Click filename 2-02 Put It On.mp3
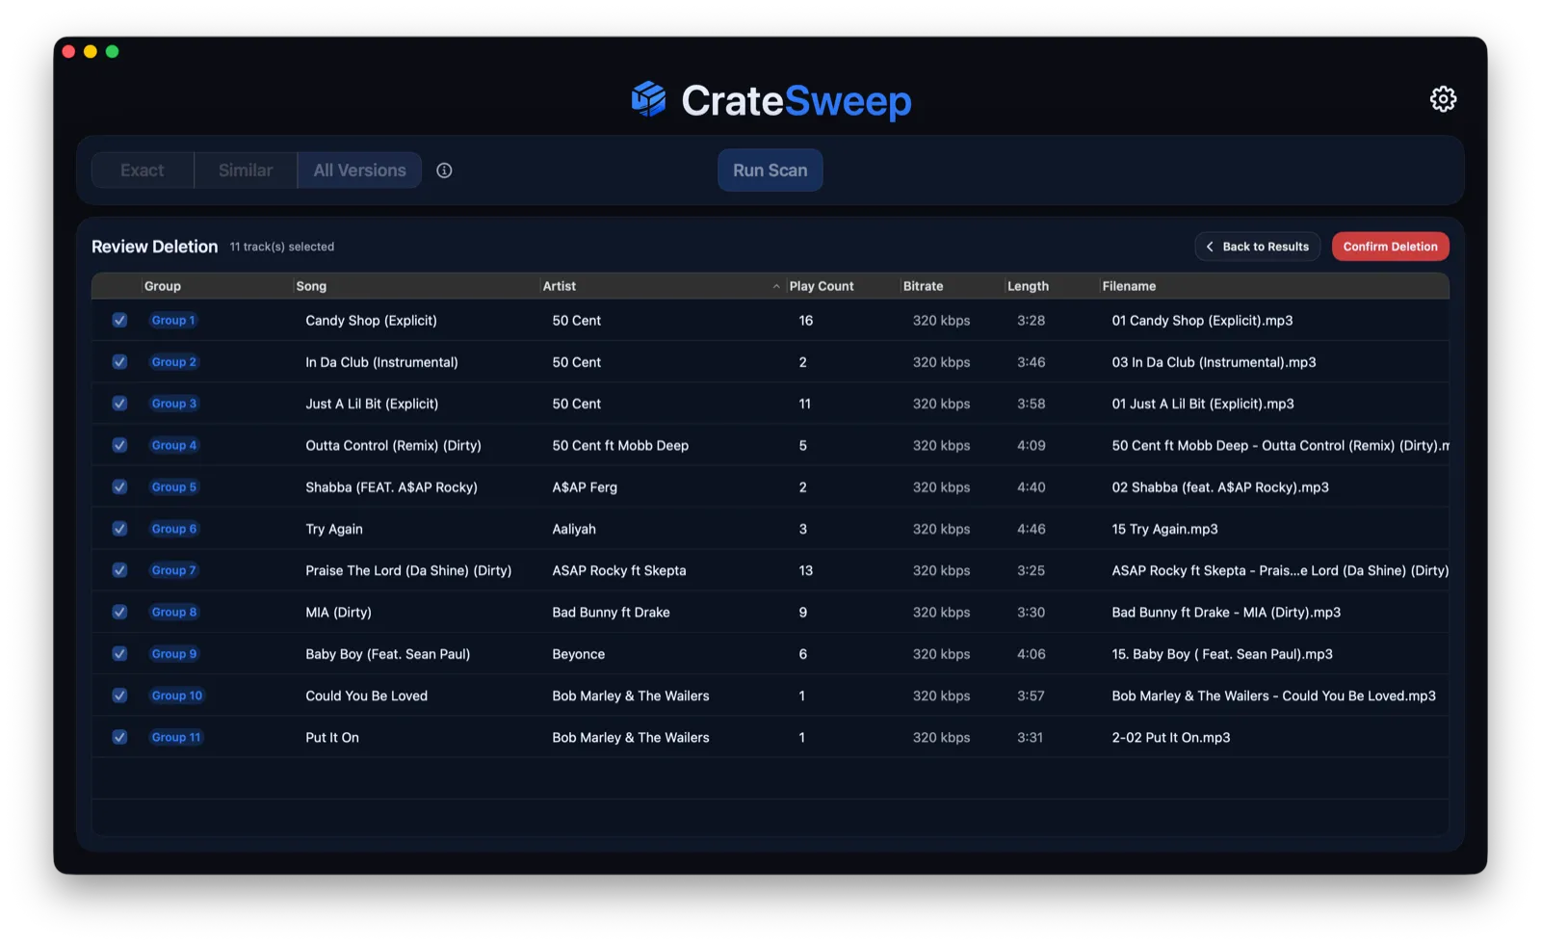1541x945 pixels. pyautogui.click(x=1171, y=738)
